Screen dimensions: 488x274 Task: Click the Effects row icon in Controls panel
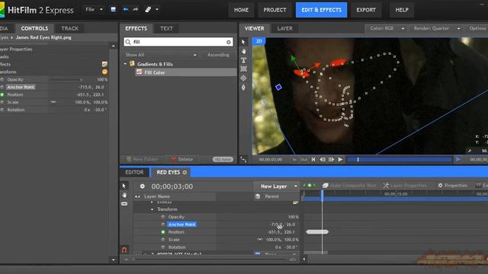[104, 64]
